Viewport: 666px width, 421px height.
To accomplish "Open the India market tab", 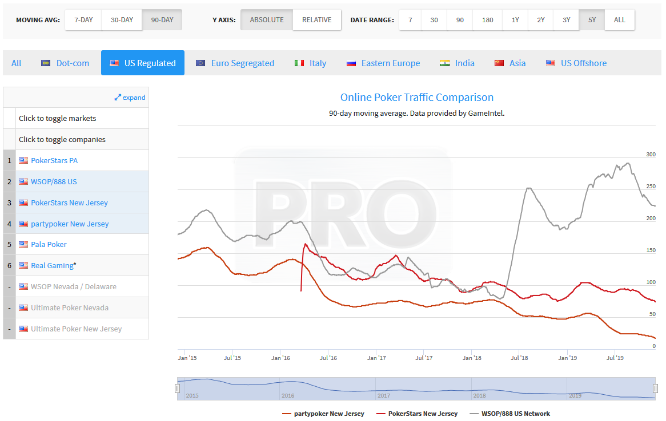I will coord(458,63).
